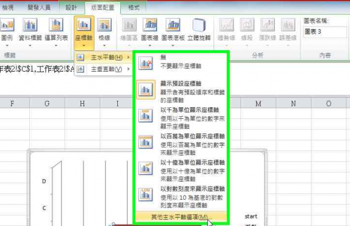
Task: Select 顯示預設座標軸 default axis option
Action: pyautogui.click(x=181, y=91)
